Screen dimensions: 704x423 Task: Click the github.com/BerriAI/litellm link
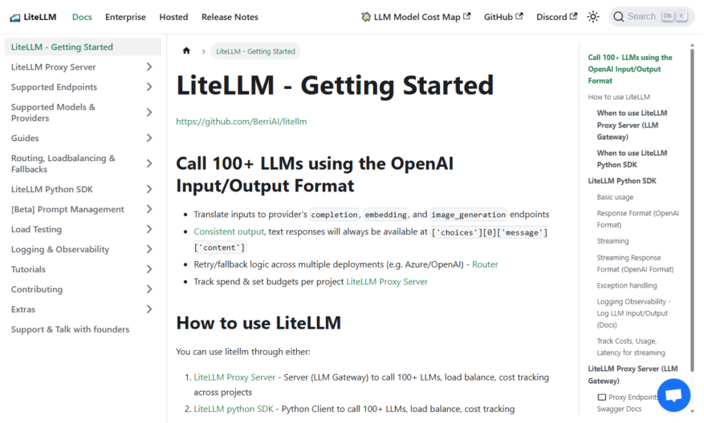(x=241, y=122)
